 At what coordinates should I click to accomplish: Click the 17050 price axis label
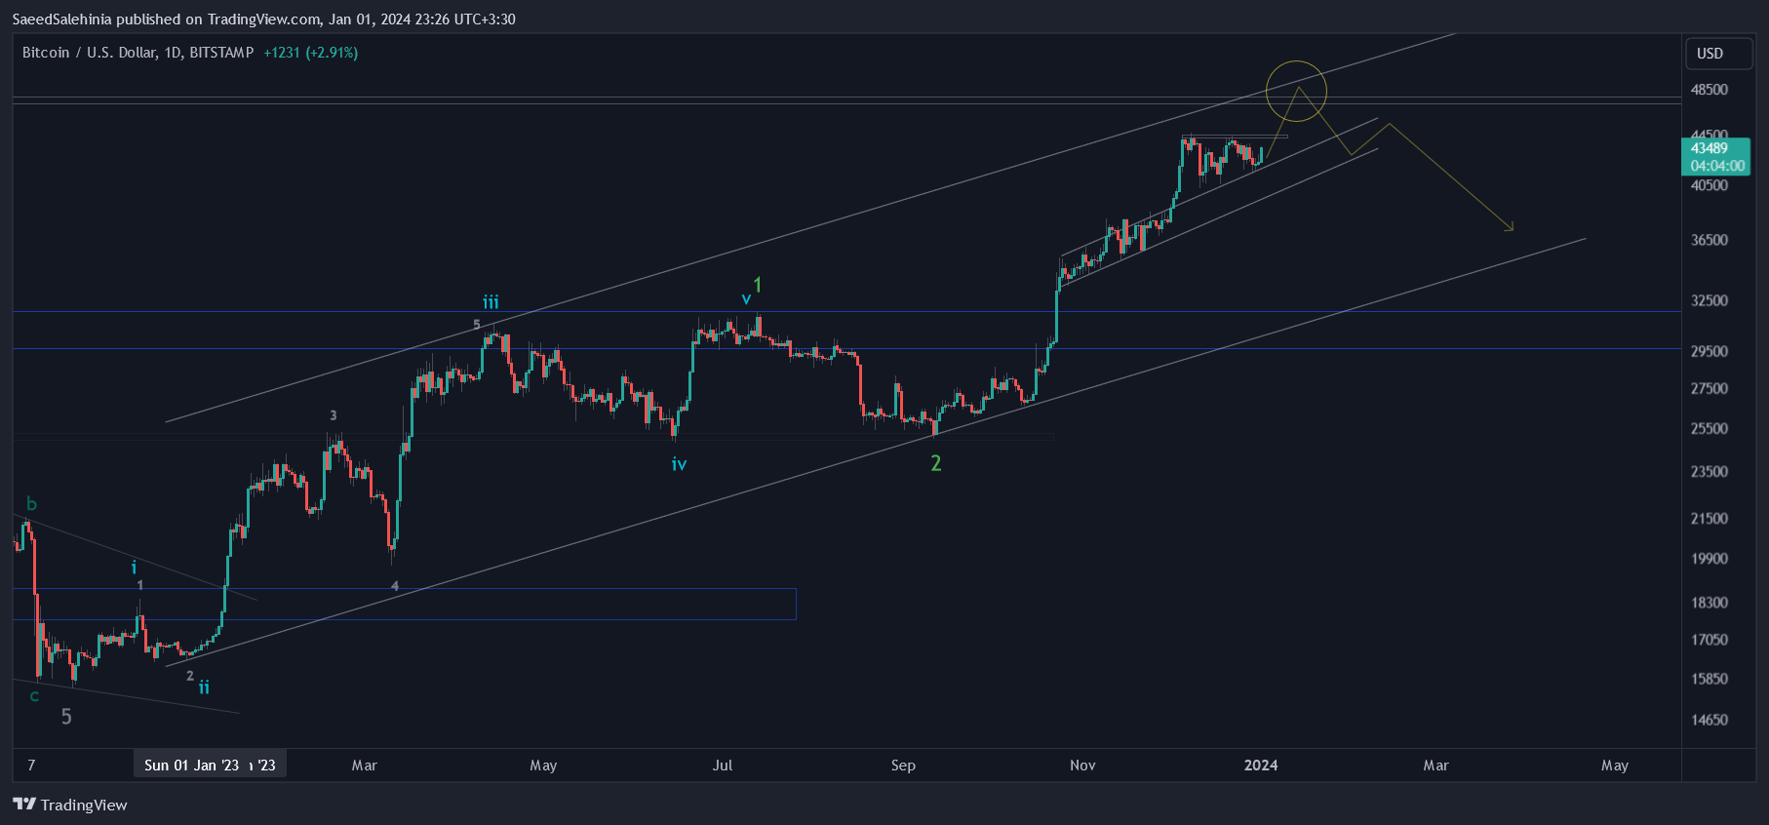pos(1710,640)
